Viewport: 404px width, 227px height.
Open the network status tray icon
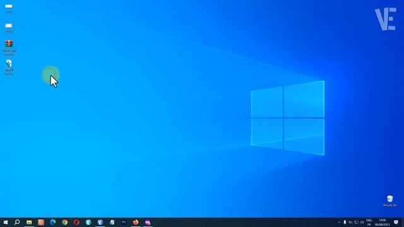coord(351,223)
